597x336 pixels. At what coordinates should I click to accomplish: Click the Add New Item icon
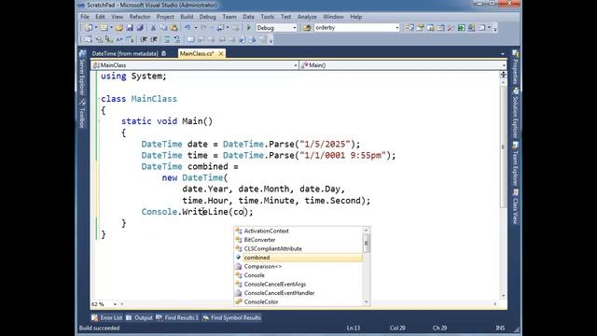click(x=104, y=28)
